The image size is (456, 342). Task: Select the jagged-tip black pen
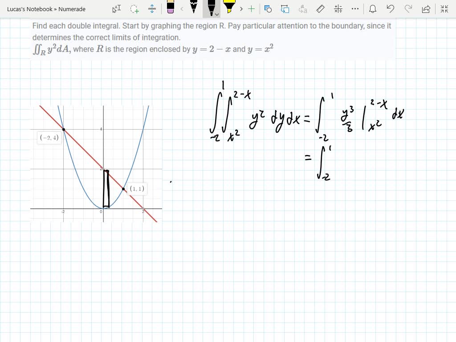[x=194, y=9]
